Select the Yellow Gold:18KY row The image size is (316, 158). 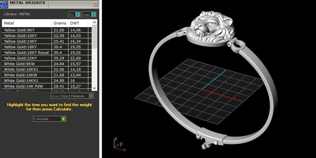pos(47,47)
